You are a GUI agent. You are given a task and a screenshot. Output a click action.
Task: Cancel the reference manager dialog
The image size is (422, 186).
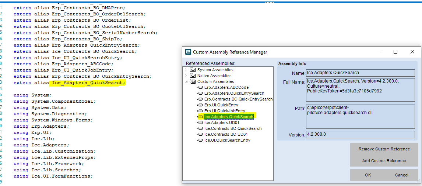pos(401,175)
